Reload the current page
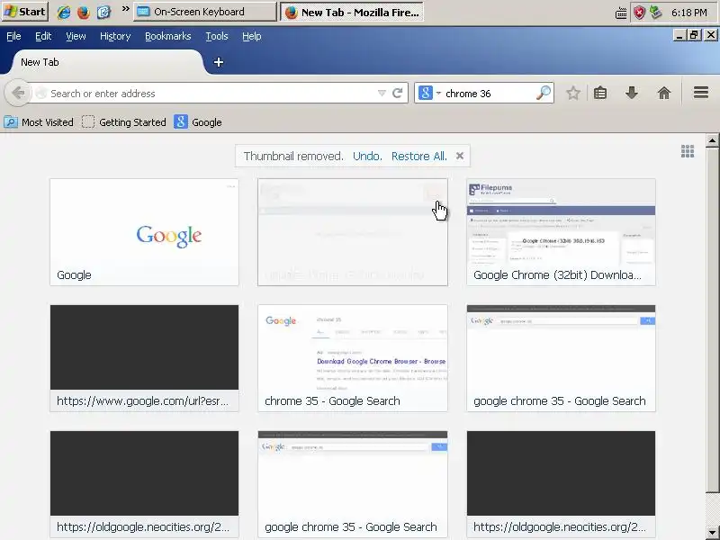Viewport: 720px width, 540px height. tap(398, 94)
